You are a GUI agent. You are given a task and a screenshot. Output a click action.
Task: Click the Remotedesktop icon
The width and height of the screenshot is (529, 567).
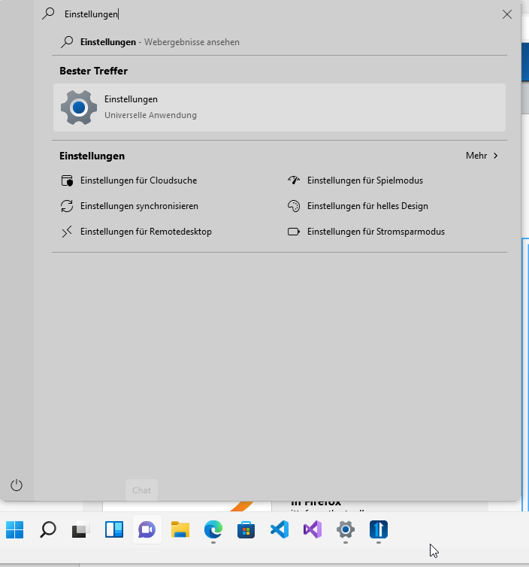point(67,232)
